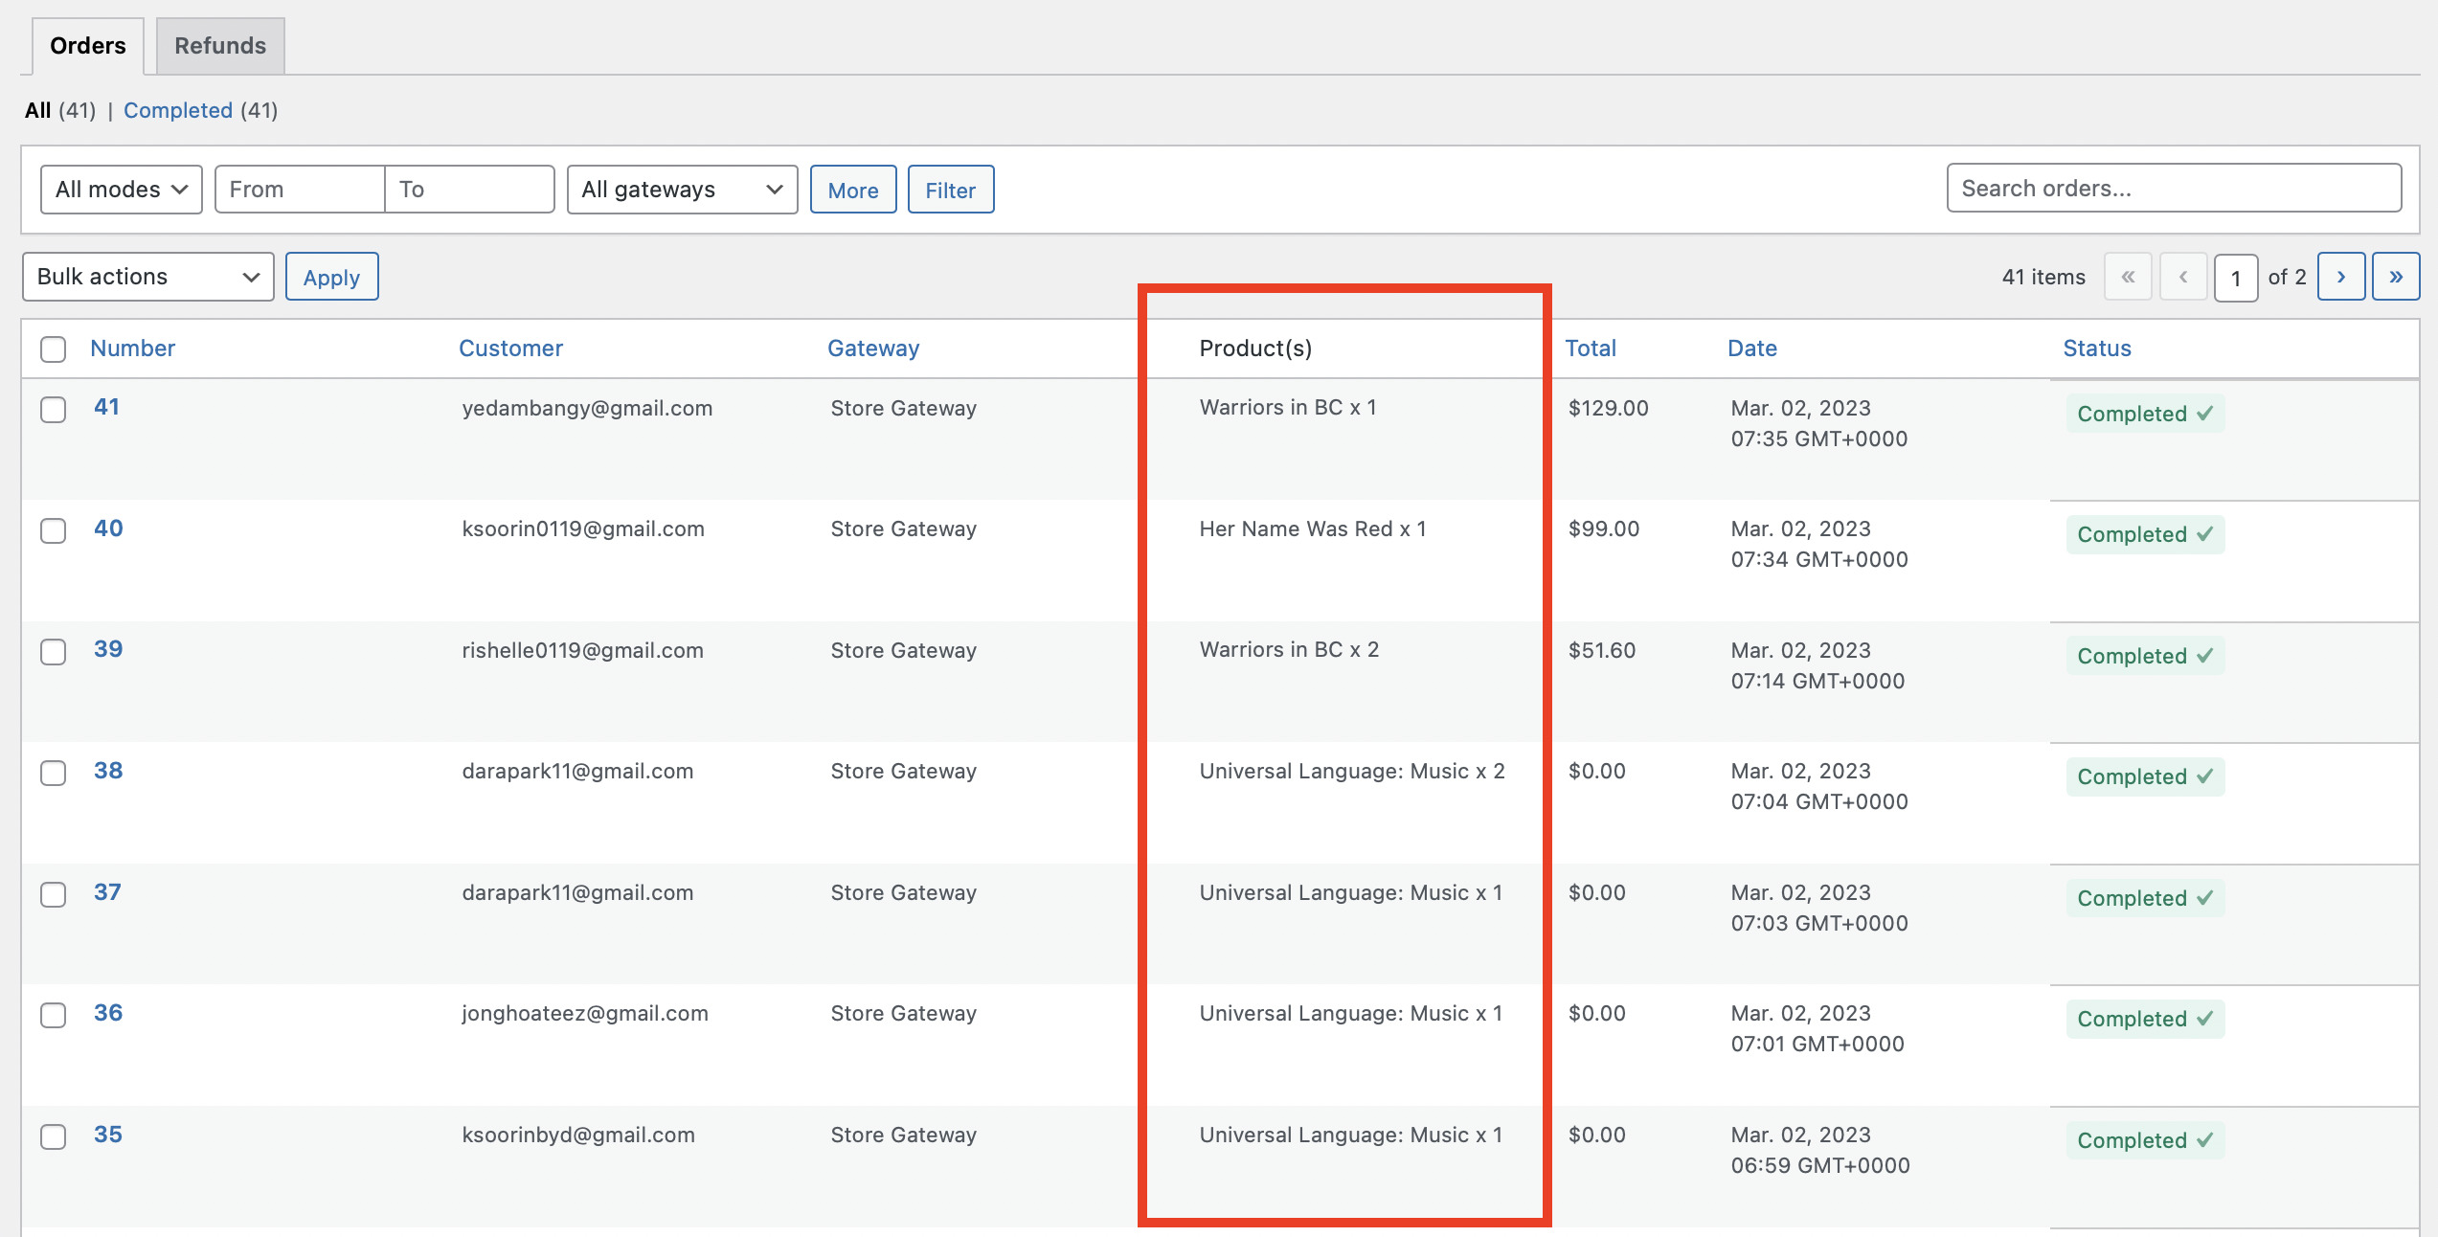Sort orders by Number column
The image size is (2438, 1237).
pyautogui.click(x=133, y=349)
